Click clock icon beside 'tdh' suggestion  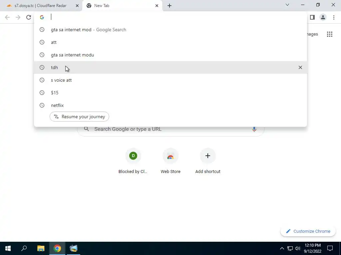point(42,67)
